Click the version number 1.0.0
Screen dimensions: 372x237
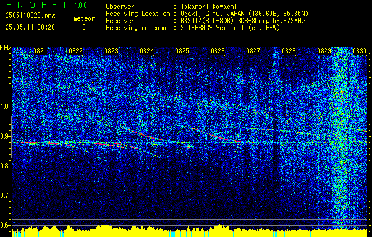80,5
